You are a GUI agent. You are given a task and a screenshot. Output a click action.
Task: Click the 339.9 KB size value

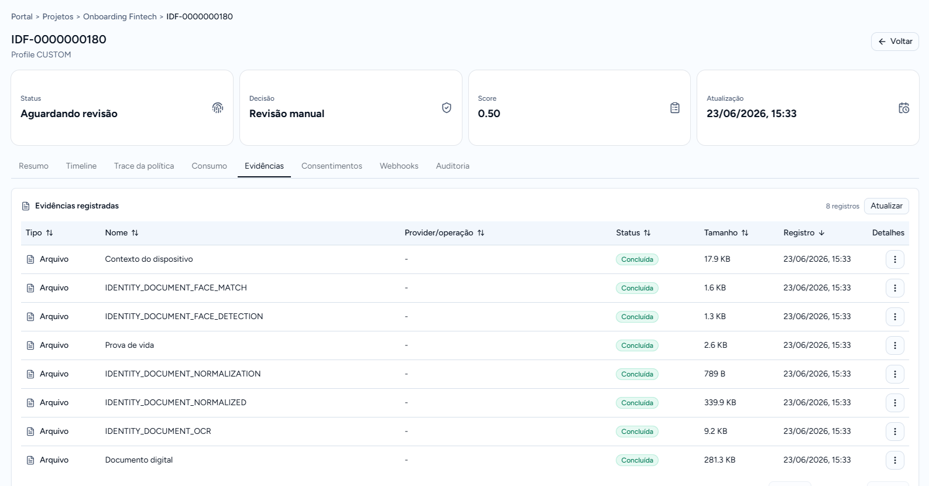pyautogui.click(x=720, y=403)
